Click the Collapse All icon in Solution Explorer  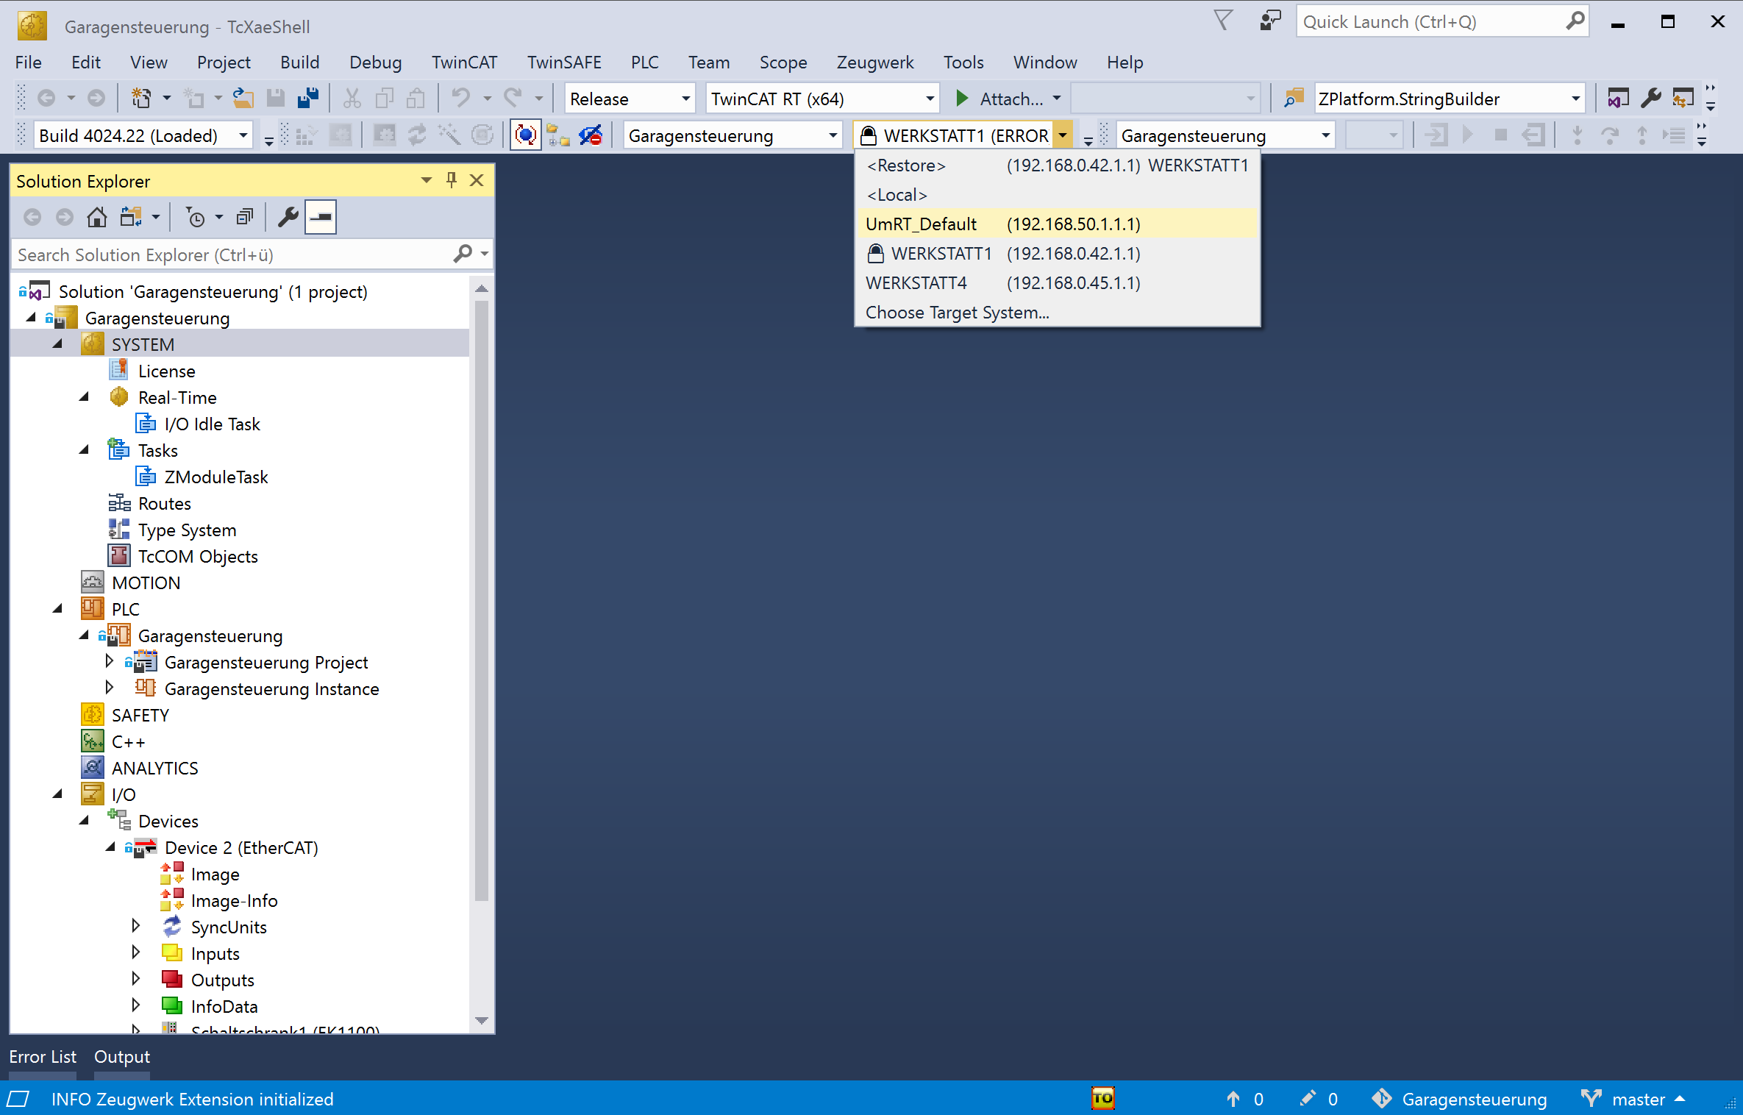tap(244, 217)
